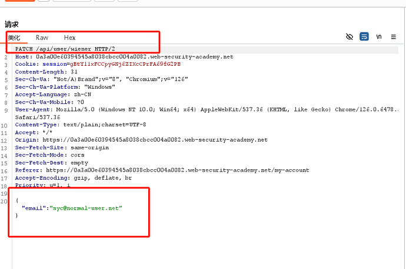The image size is (406, 269).
Task: Switch to the 美化 (Pretty) tab
Action: click(14, 38)
